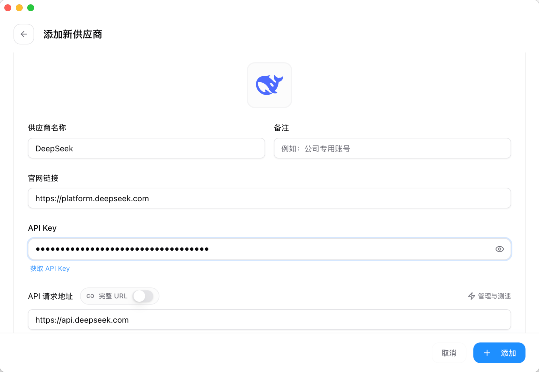Click the API 请求地址 label

[x=50, y=296]
